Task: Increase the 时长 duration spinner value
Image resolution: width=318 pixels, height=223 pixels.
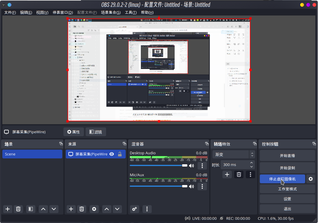Action: 251,163
